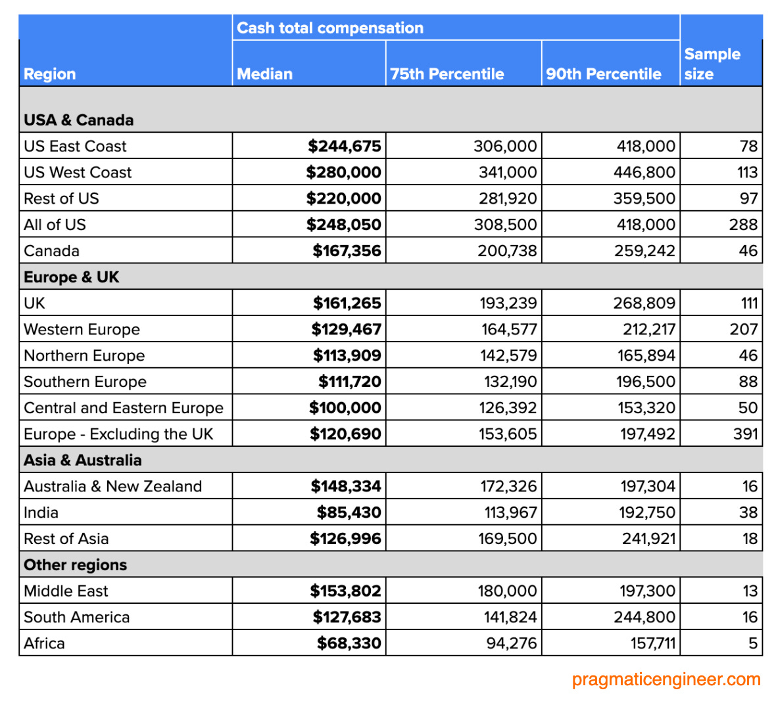776x703 pixels.
Task: Select the Sample size column header
Action: pyautogui.click(x=713, y=64)
